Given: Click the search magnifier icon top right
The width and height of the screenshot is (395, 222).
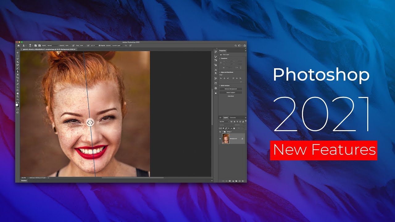Looking at the screenshot, I should coord(236,46).
